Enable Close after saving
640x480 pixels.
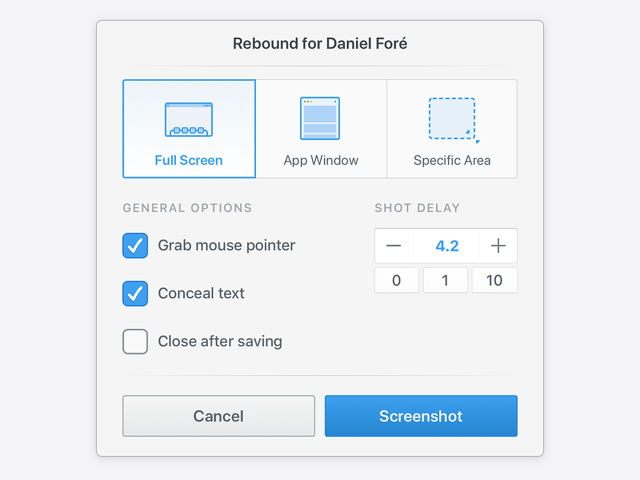(x=135, y=341)
